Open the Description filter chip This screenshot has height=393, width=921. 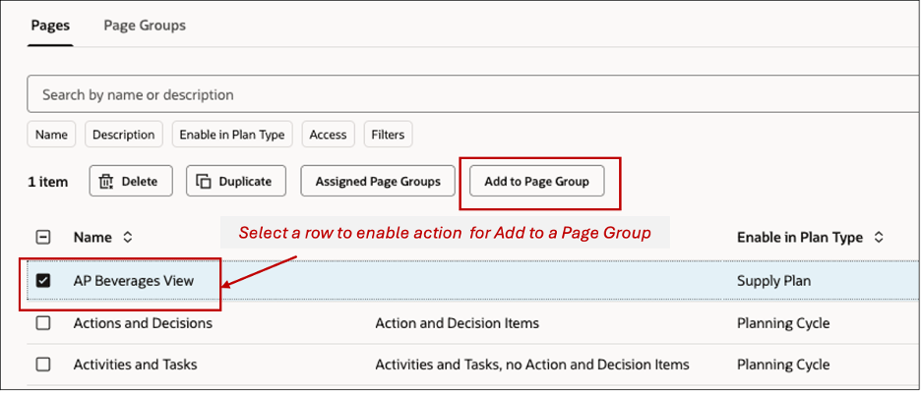click(x=123, y=135)
